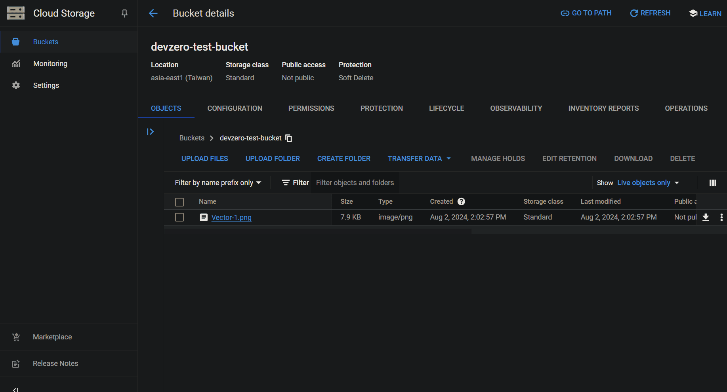Open the Vector-1.png file link
Viewport: 727px width, 392px height.
click(231, 218)
